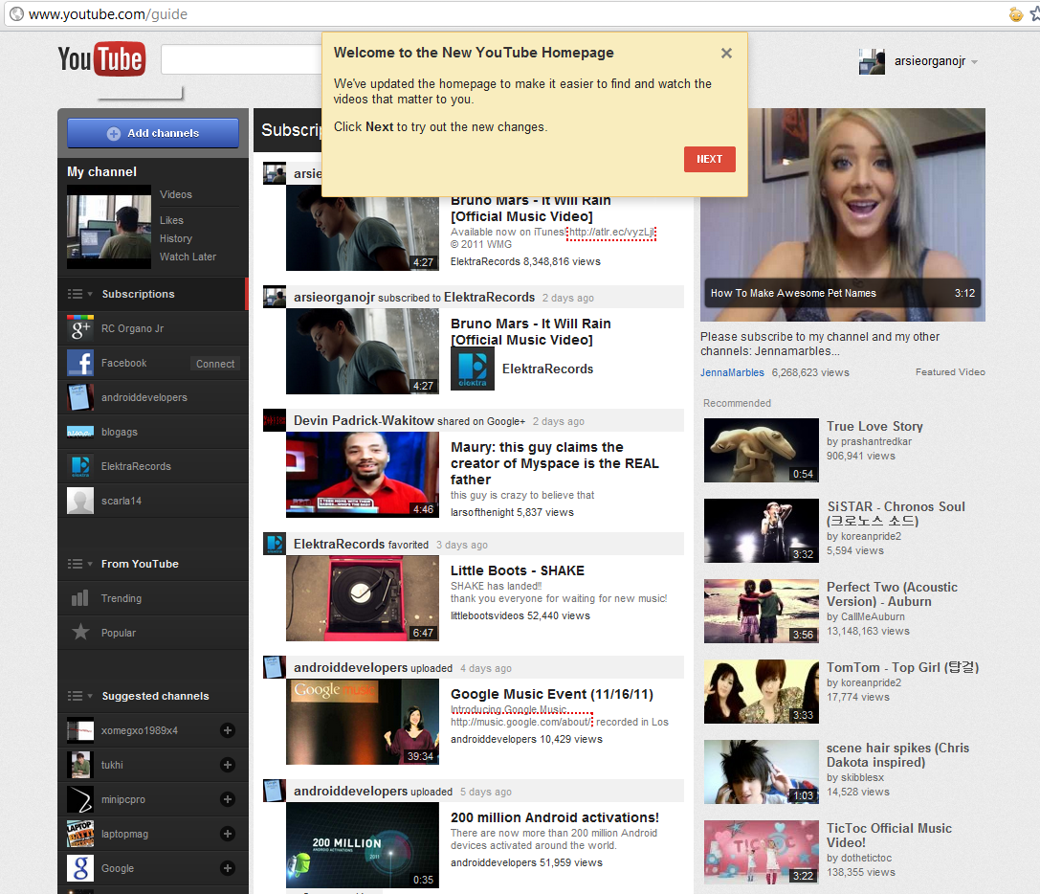The image size is (1040, 894).
Task: Select Popular from sidebar
Action: pos(119,633)
